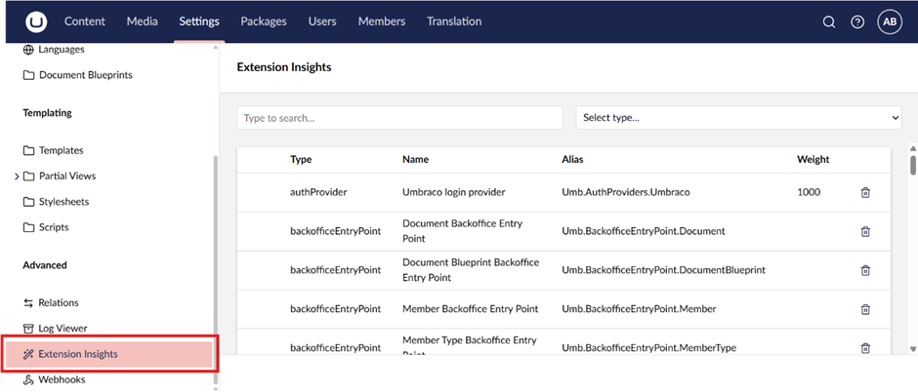Delete the Umbraco login provider extension
The width and height of the screenshot is (918, 392).
pos(865,193)
